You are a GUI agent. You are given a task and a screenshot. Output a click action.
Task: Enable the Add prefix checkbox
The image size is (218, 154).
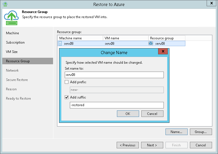tap(67, 82)
